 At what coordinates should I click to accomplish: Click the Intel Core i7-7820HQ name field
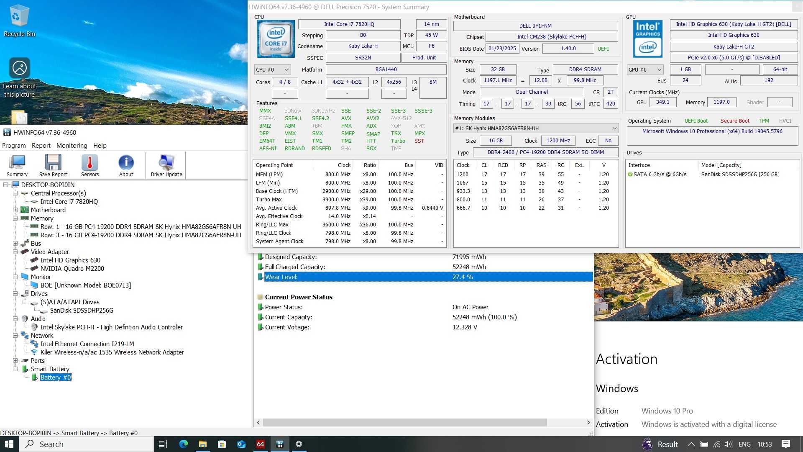tap(349, 24)
